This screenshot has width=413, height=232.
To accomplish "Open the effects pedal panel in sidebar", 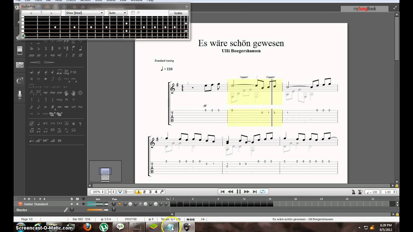I will (20, 50).
